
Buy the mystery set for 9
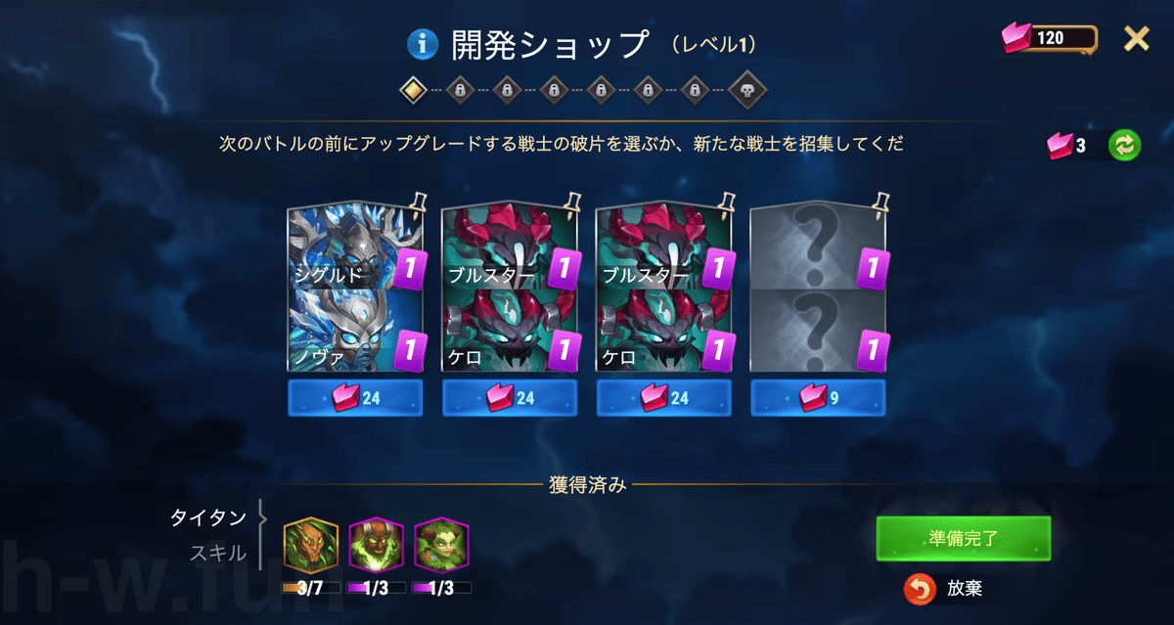pyautogui.click(x=819, y=398)
